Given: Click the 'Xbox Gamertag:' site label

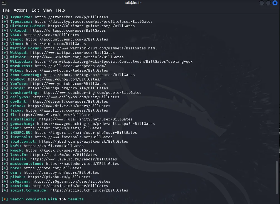Looking at the screenshot, I should pyautogui.click(x=26, y=75).
